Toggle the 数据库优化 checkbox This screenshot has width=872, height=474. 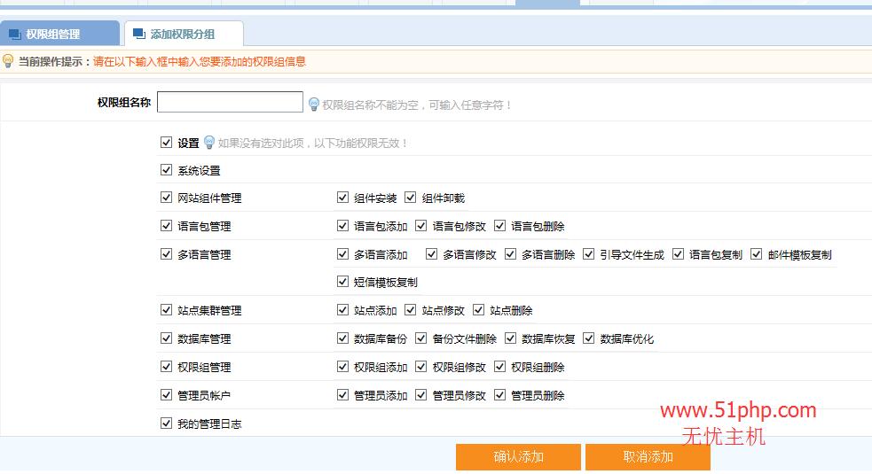[588, 338]
